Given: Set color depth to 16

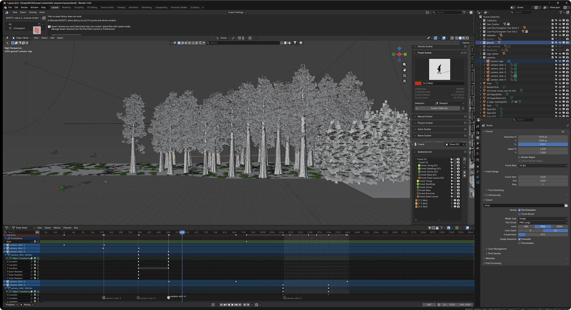Looking at the screenshot, I should [x=555, y=231].
